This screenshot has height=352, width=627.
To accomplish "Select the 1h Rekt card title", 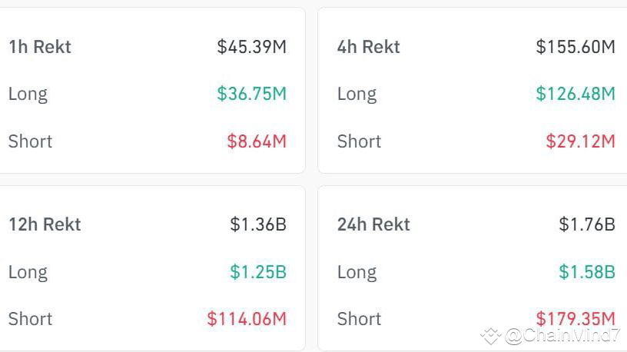I will coord(40,47).
